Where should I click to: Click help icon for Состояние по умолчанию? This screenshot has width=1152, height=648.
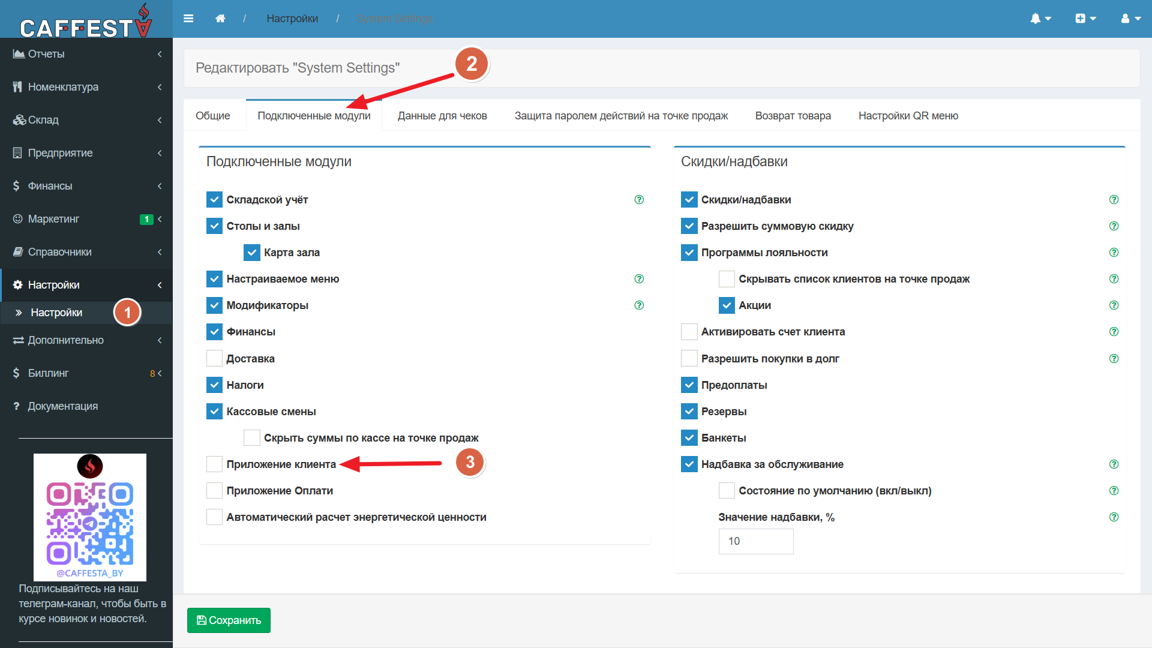click(1114, 491)
